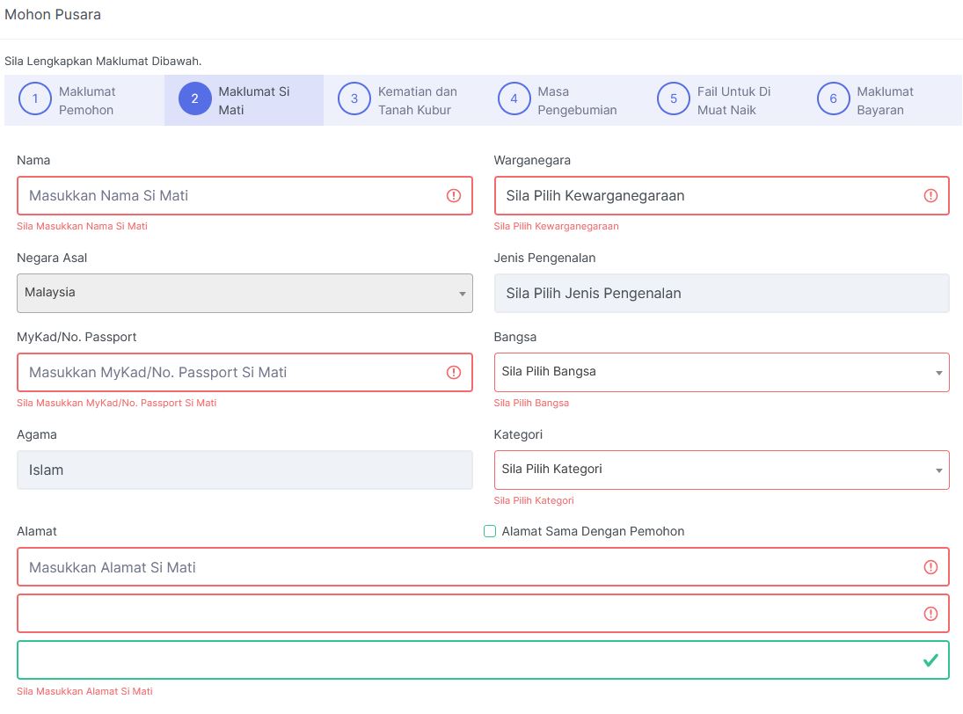Viewport: 963px width, 714px height.
Task: Switch to Maklumat Si Mati tab
Action: [253, 100]
